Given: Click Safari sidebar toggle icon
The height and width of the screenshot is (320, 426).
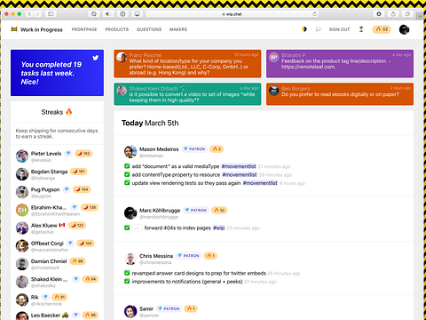Looking at the screenshot, I should [51, 14].
